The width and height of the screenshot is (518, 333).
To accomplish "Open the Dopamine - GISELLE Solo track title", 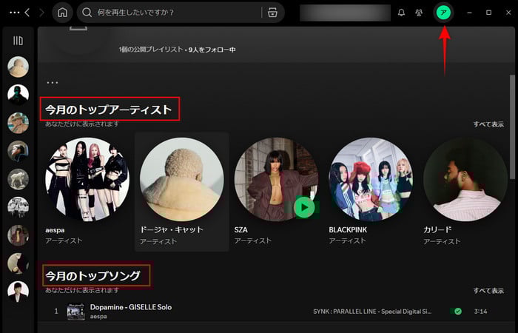I will coord(131,307).
